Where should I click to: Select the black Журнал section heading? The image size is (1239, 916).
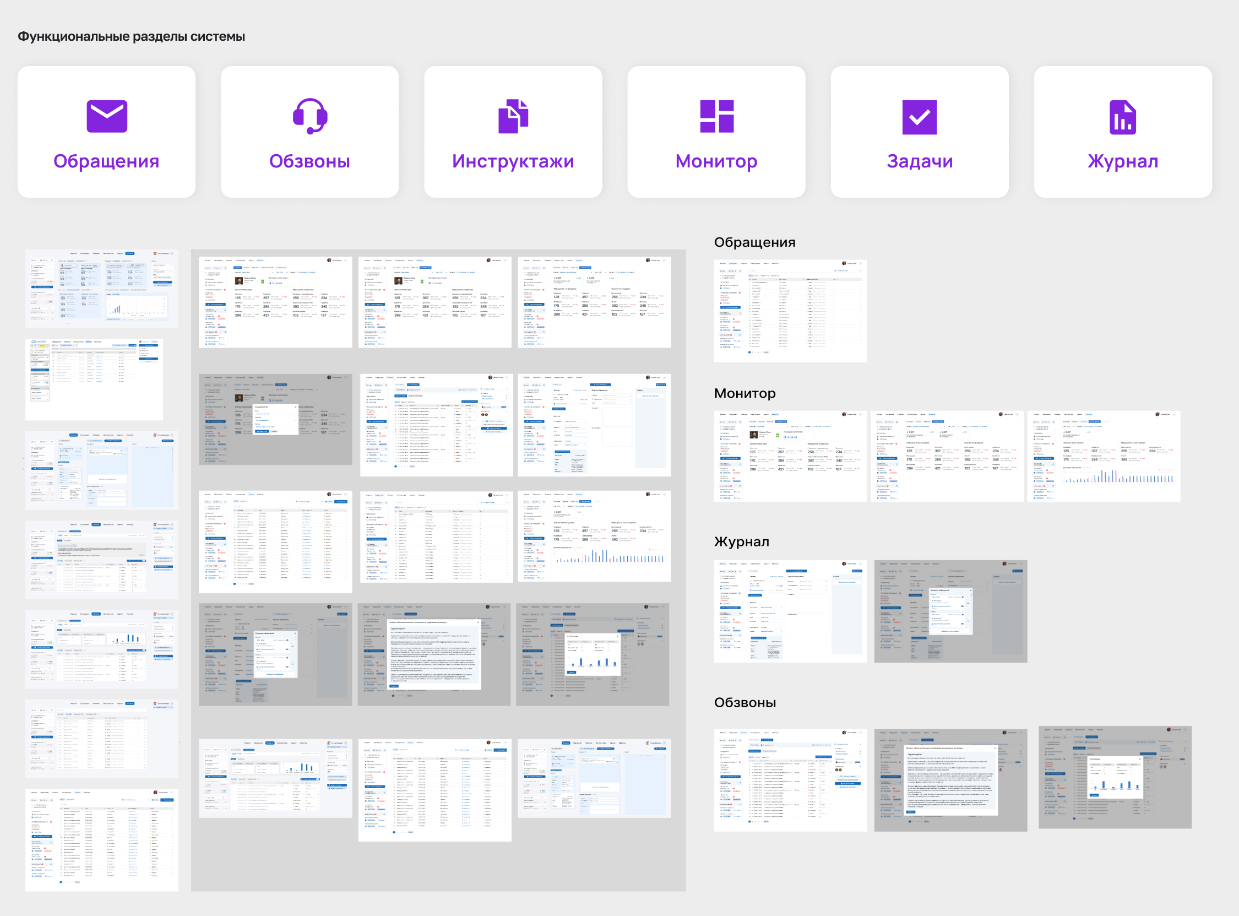point(741,542)
